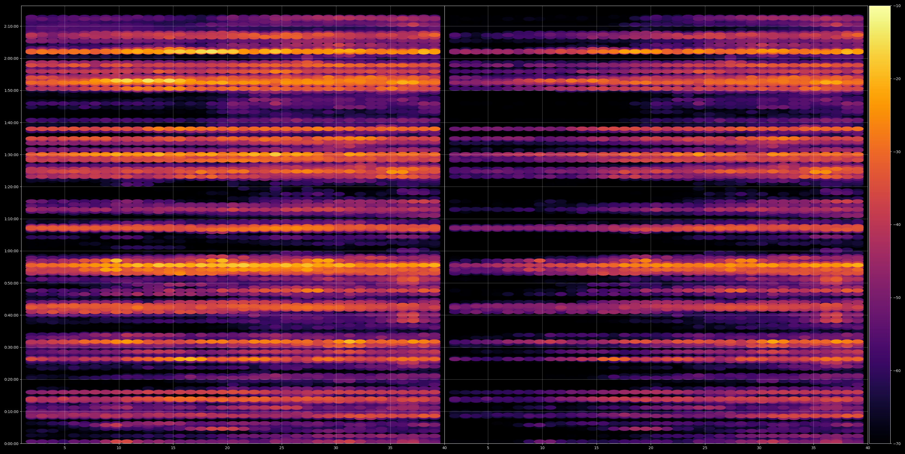Viewport: 905px width, 454px height.
Task: Click the 2:10:00 y-axis tick label
Action: point(11,26)
